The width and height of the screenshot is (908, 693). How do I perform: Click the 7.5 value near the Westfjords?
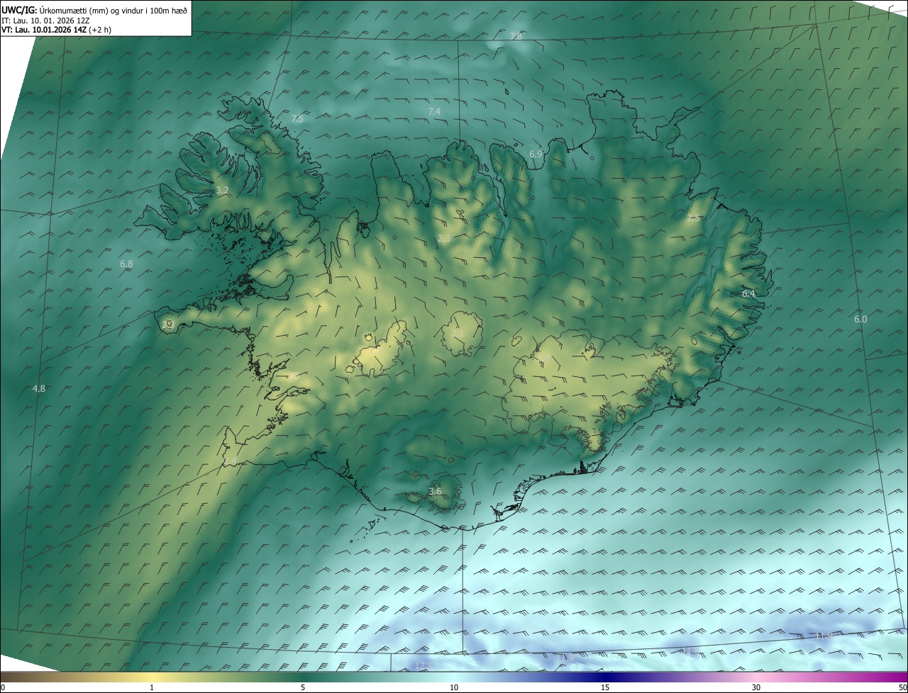click(297, 119)
